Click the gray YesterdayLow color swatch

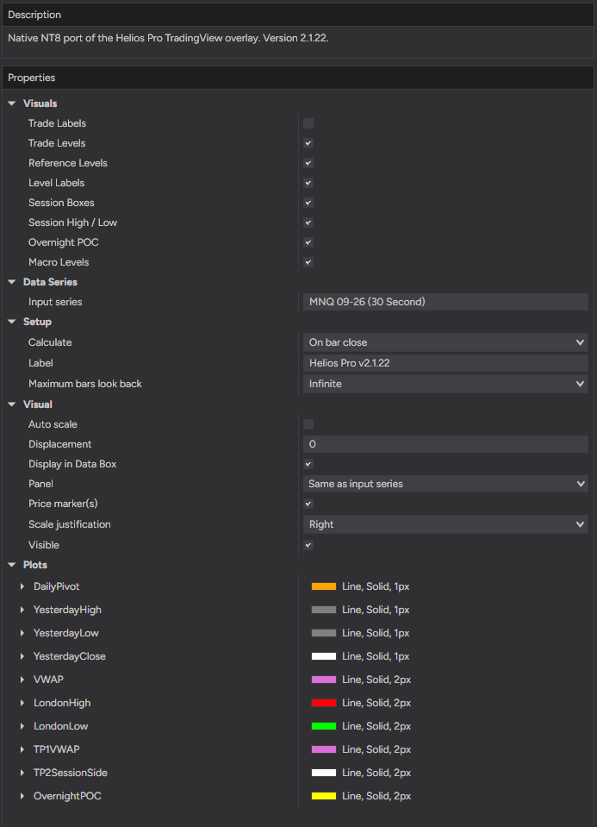(324, 633)
